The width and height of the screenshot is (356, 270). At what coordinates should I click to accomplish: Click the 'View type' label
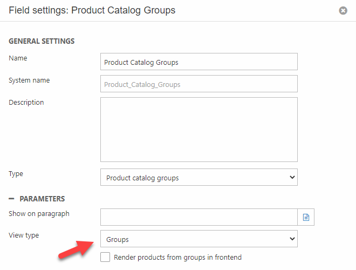coord(24,235)
